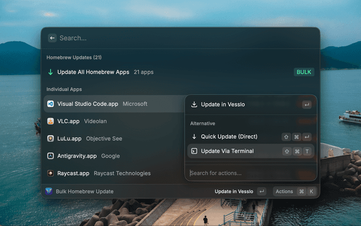361x226 pixels.
Task: Click the LuLu app icon
Action: (x=51, y=138)
